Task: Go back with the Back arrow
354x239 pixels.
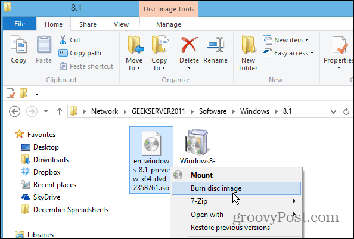Action: click(x=15, y=111)
